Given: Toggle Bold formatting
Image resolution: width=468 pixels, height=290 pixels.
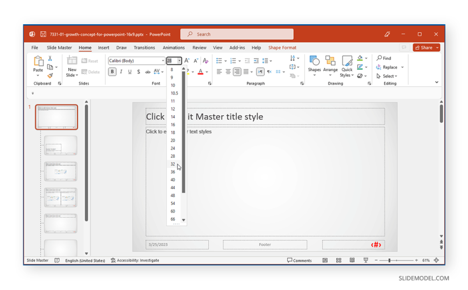Looking at the screenshot, I should [112, 72].
